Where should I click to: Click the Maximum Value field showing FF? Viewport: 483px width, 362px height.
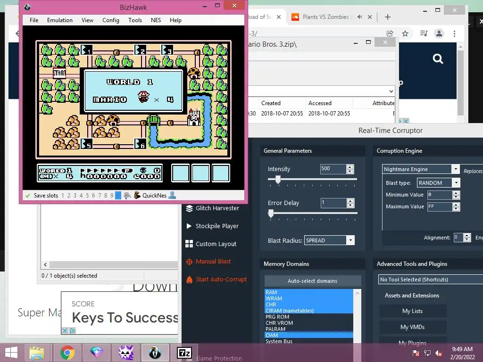coord(440,206)
